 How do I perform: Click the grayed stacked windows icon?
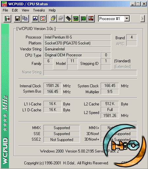[61, 18]
